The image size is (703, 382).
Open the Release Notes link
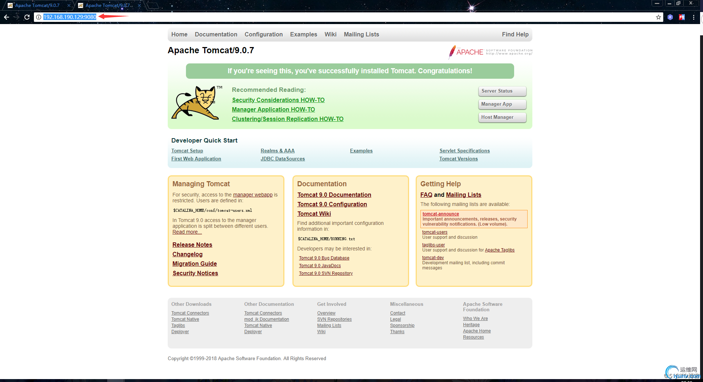pos(192,245)
